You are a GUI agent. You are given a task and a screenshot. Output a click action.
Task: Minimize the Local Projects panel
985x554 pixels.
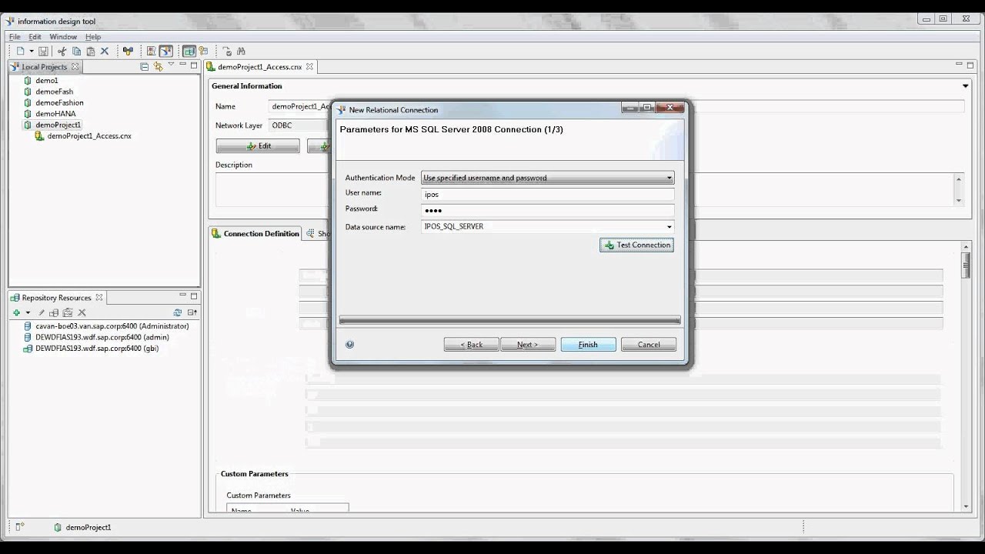182,65
